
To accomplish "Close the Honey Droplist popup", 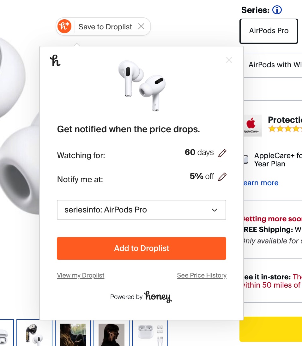I will 229,60.
